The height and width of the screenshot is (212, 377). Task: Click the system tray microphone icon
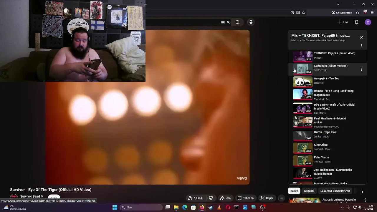[x=349, y=207]
